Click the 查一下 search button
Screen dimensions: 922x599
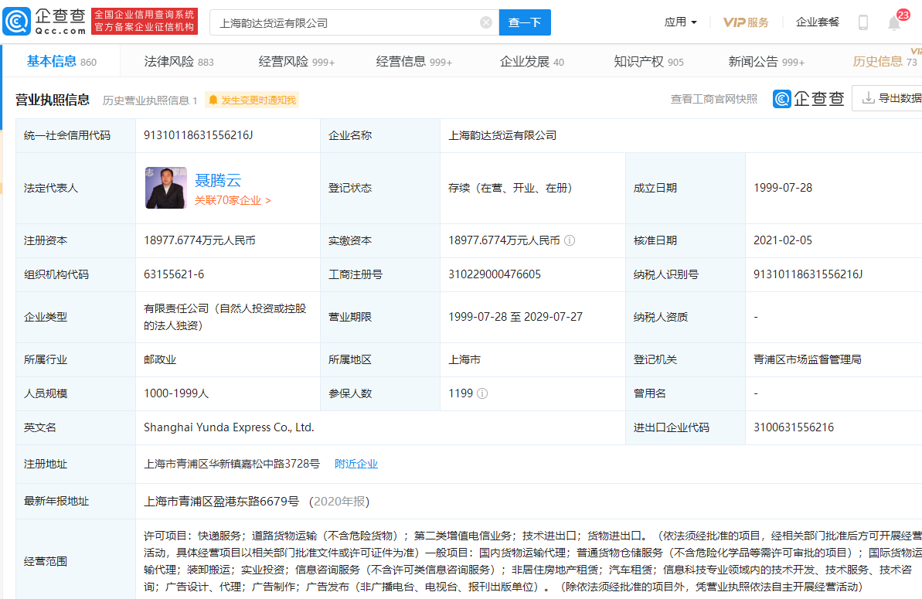(525, 22)
